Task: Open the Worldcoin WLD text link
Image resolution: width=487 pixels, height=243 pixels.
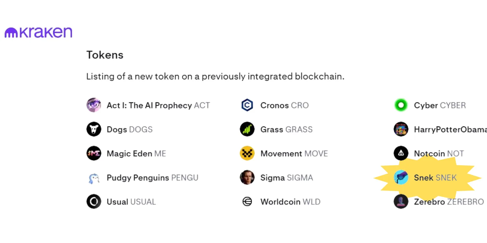Action: (291, 202)
